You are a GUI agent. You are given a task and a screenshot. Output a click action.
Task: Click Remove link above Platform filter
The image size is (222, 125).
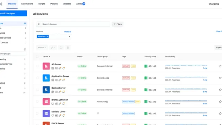click(x=68, y=32)
